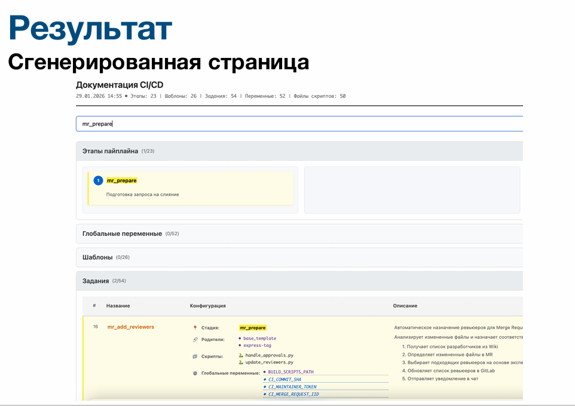Click the Родители label in job configuration

(213, 339)
